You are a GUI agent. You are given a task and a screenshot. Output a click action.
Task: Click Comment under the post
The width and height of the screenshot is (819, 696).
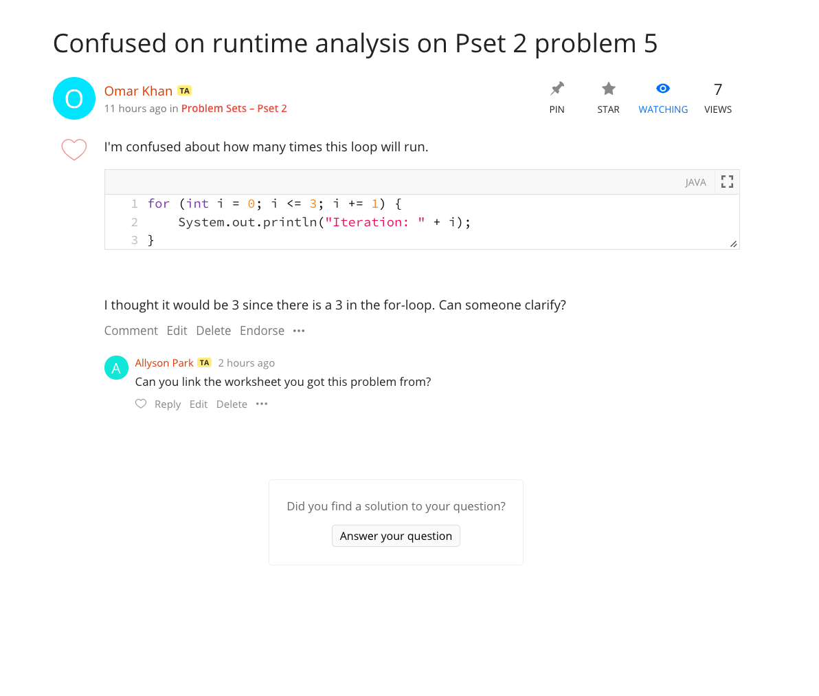pos(131,331)
